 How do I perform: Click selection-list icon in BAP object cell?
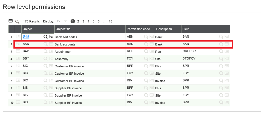pos(51,51)
